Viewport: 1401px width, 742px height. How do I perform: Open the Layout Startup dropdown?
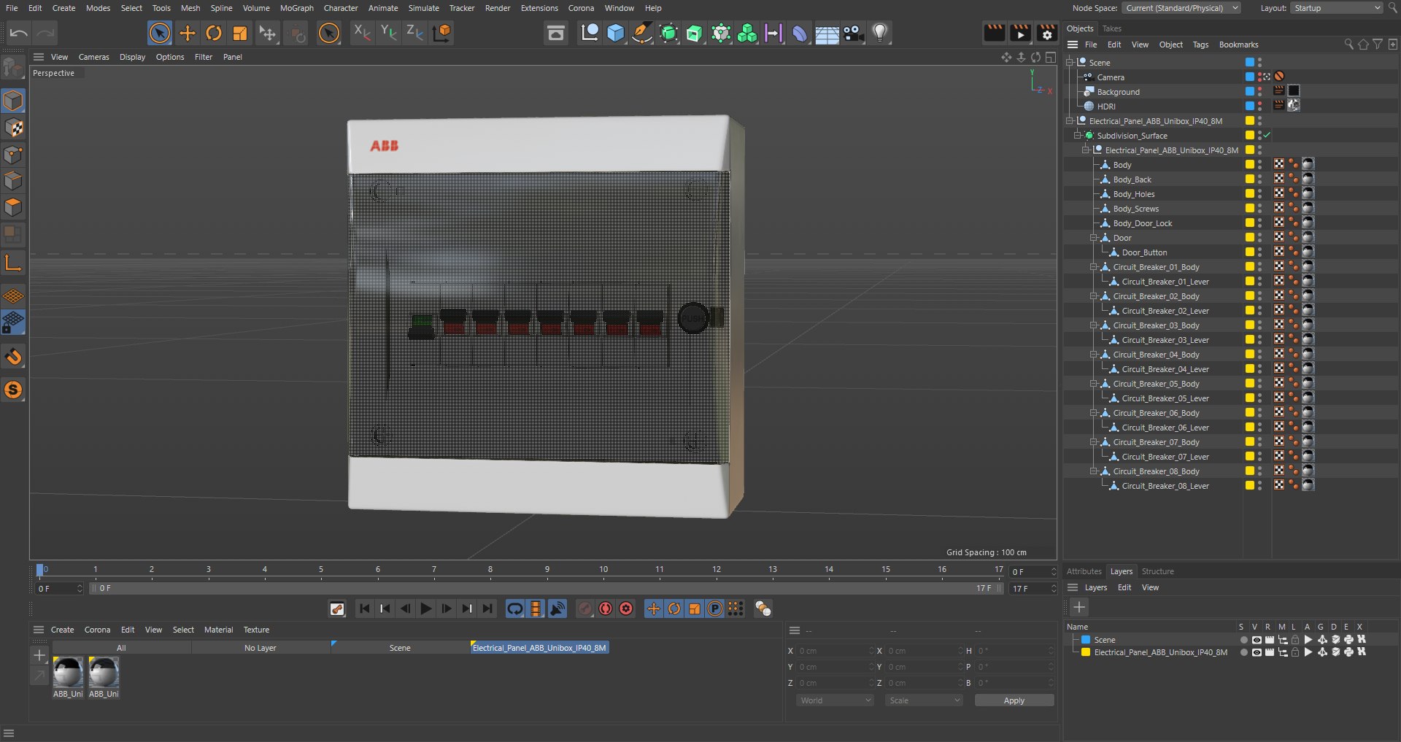click(x=1337, y=8)
